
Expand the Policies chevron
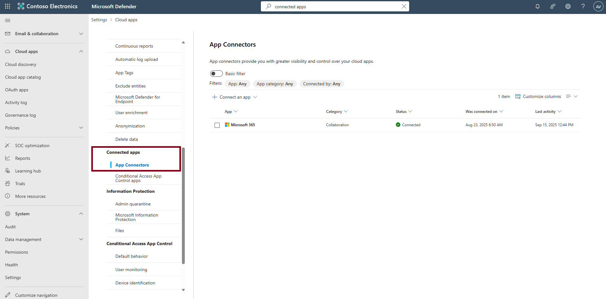pos(81,128)
